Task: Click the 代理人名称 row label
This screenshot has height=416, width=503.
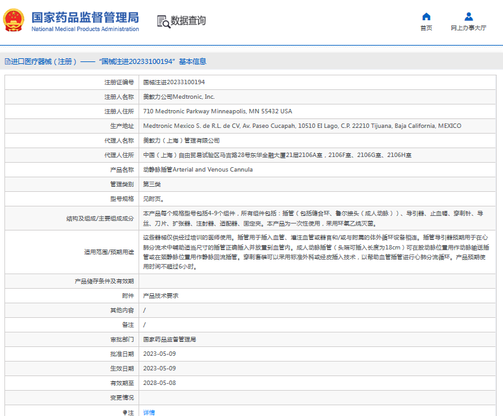Action: (x=119, y=141)
